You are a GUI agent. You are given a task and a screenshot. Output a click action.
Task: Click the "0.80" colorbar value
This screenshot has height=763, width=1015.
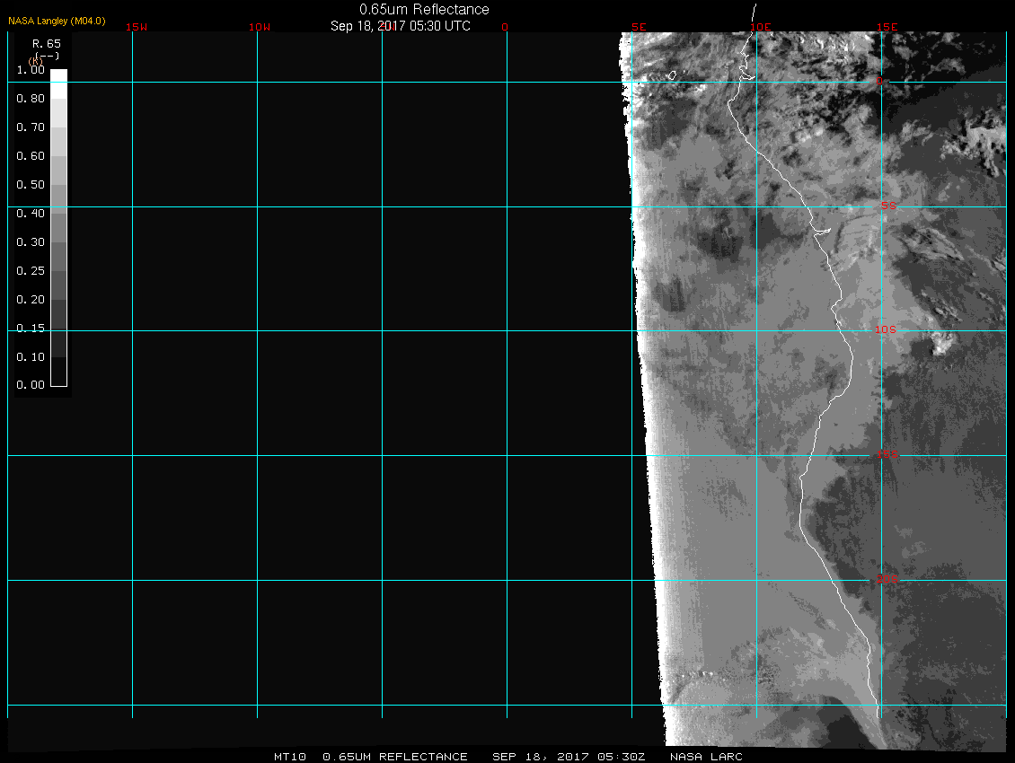pos(31,99)
